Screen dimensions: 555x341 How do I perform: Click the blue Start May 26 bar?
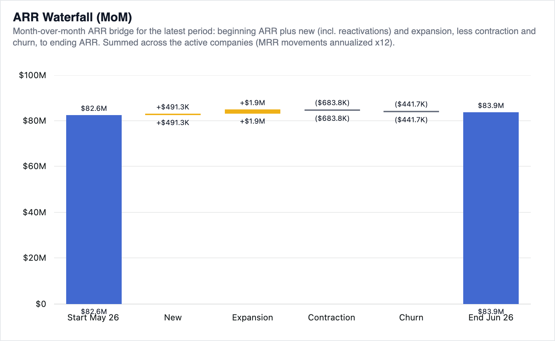click(x=94, y=210)
